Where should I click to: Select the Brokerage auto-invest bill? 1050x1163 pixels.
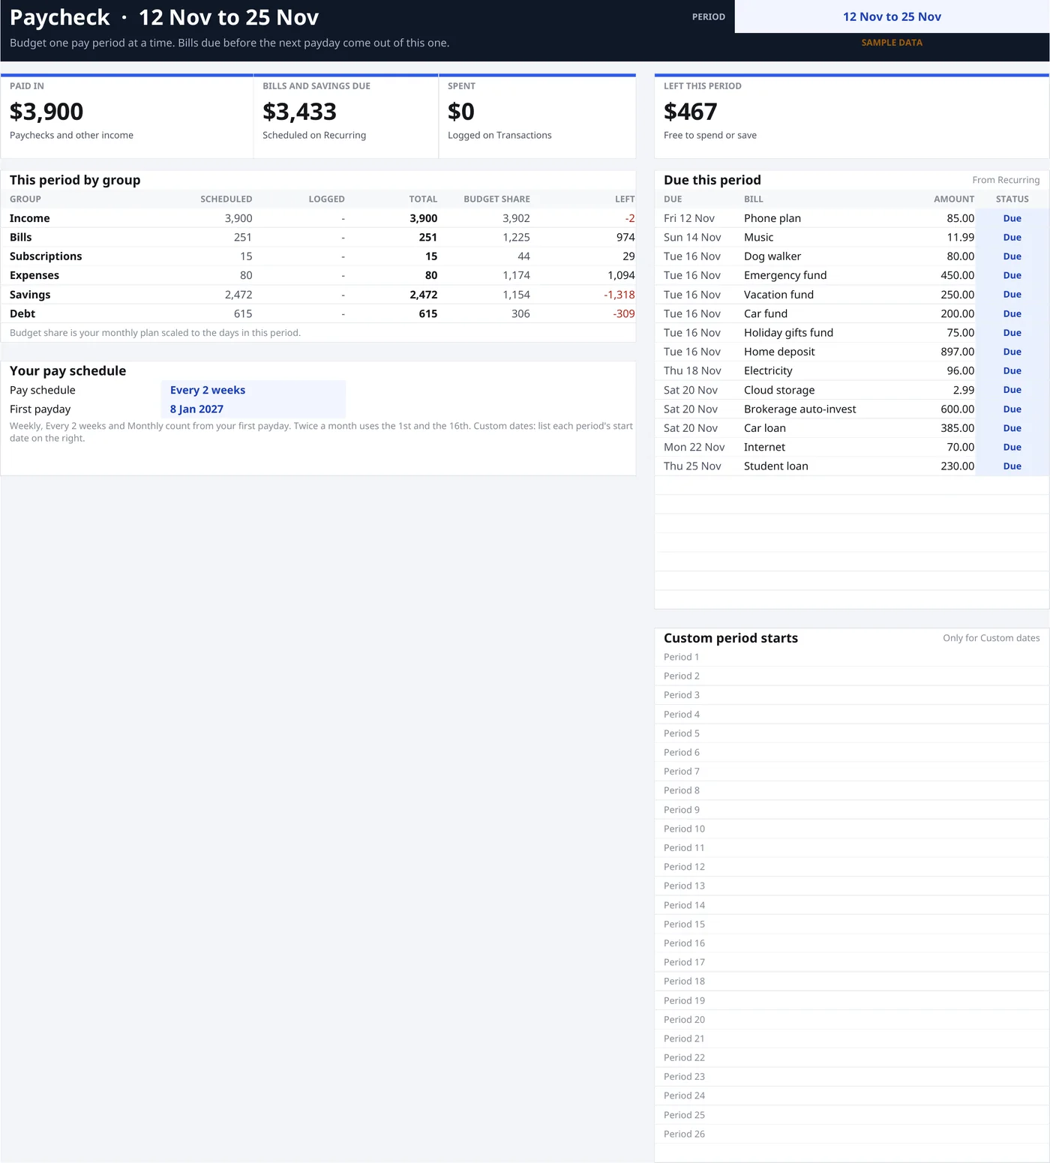click(x=799, y=409)
